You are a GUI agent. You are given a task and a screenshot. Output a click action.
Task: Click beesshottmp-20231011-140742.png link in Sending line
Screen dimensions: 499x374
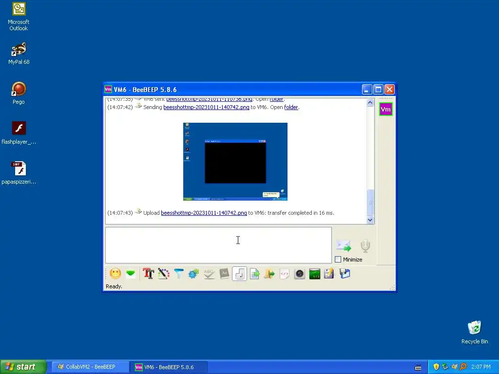(206, 107)
